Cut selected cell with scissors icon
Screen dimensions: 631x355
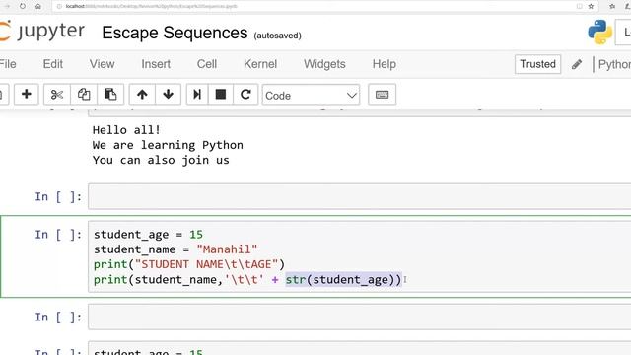57,95
